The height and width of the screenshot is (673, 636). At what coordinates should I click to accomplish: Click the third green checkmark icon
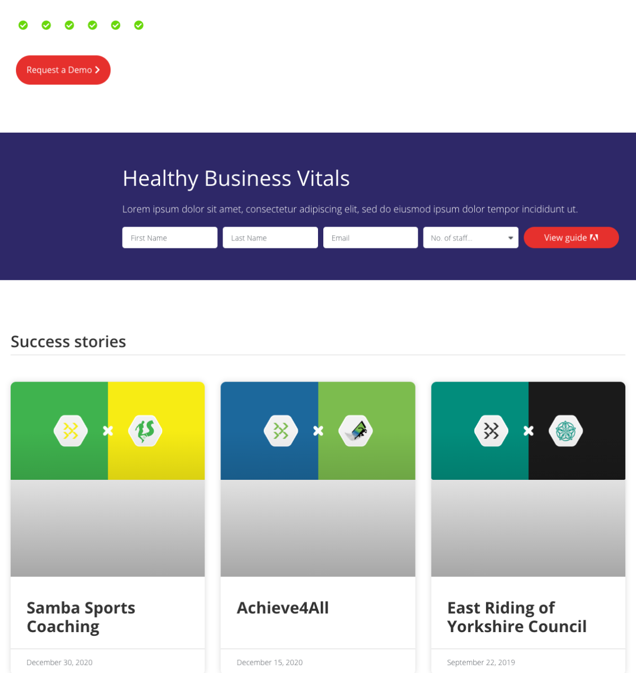point(69,25)
